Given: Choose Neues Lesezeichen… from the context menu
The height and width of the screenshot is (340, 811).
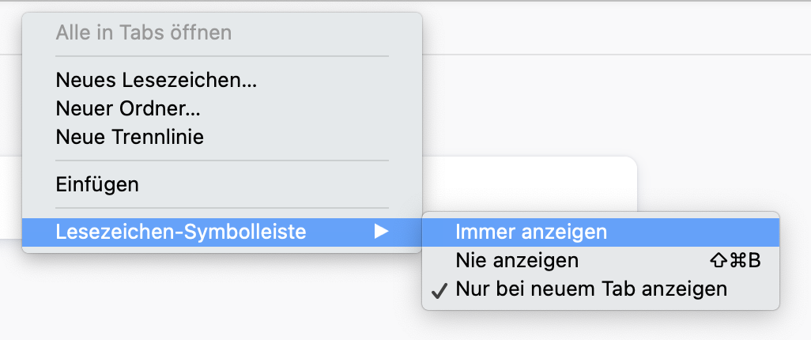Looking at the screenshot, I should click(157, 80).
